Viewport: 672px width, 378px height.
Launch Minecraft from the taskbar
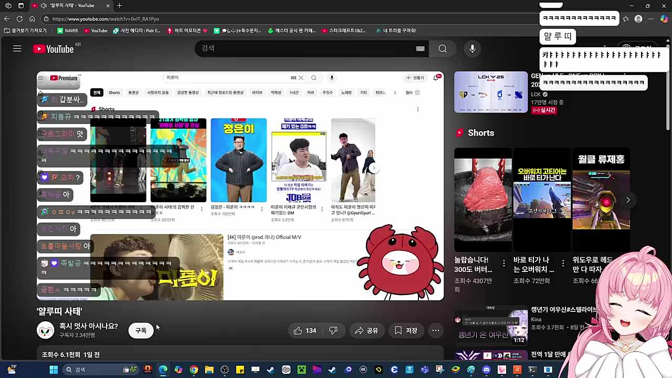[x=301, y=370]
